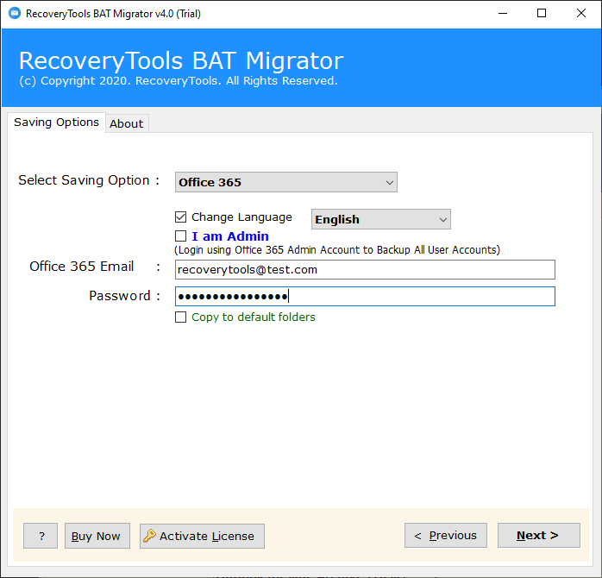Screen dimensions: 602x578
Task: Proceed with the Next button
Action: click(x=539, y=535)
